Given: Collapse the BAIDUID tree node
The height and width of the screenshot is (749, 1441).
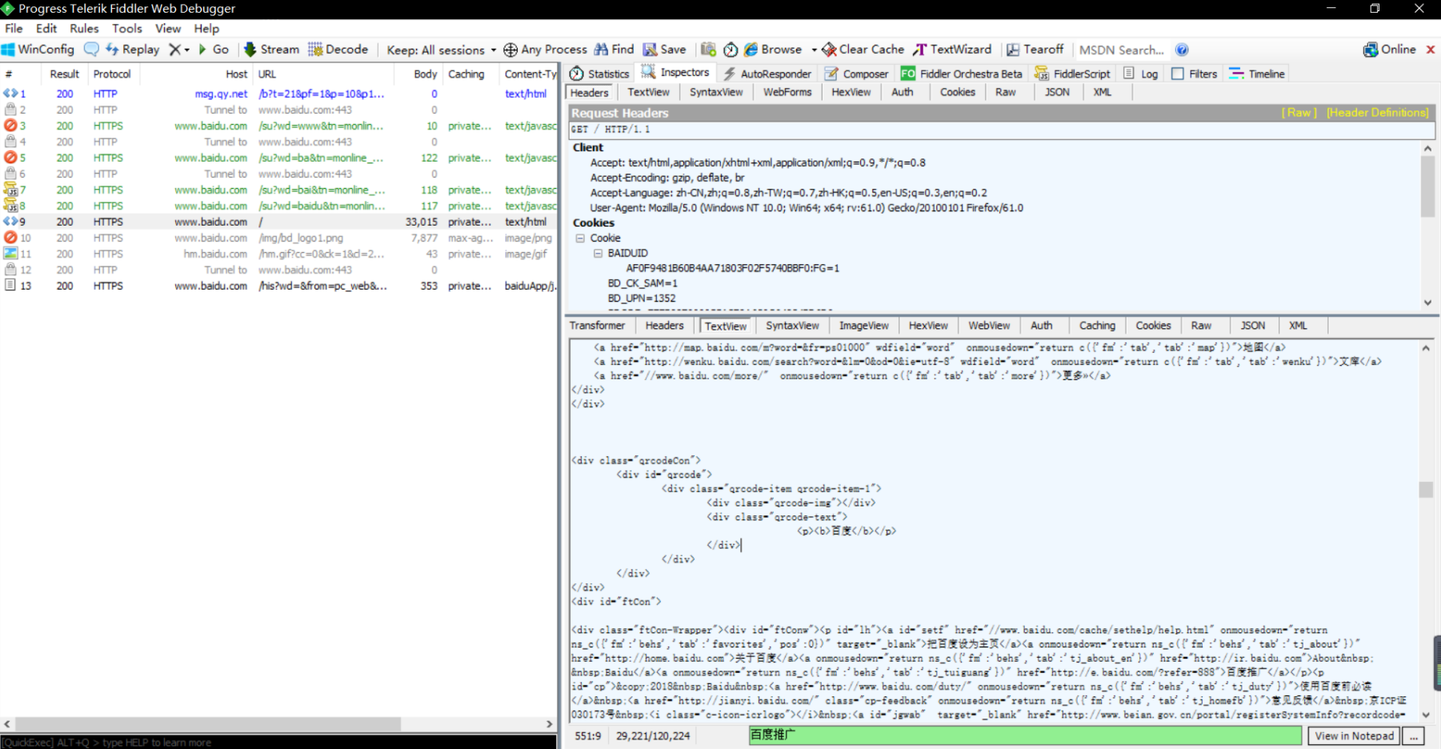Looking at the screenshot, I should pos(598,253).
